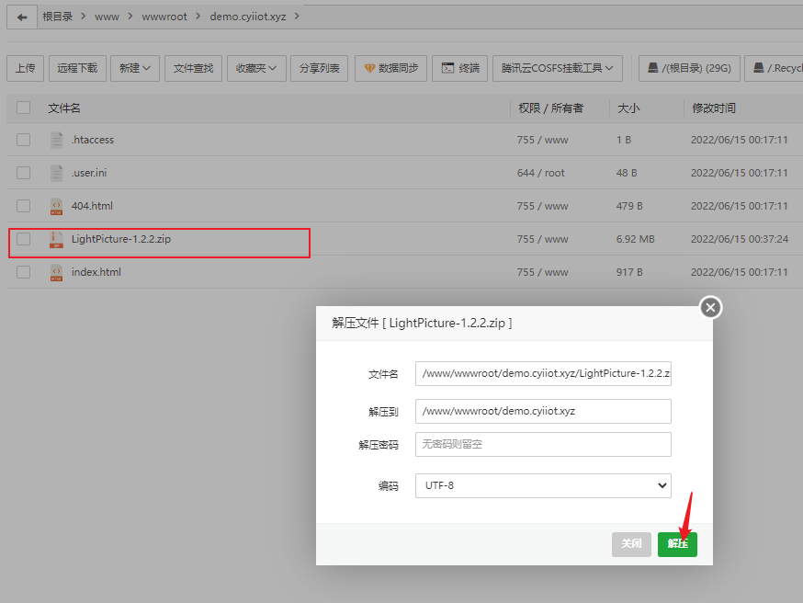Image resolution: width=803 pixels, height=603 pixels.
Task: Open 文件查找 file search
Action: tap(193, 68)
